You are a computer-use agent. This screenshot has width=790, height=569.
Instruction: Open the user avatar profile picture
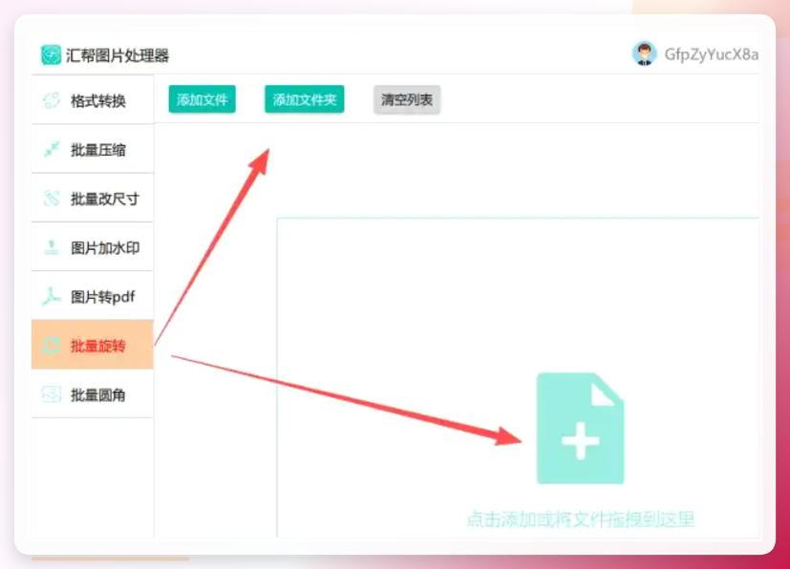645,53
